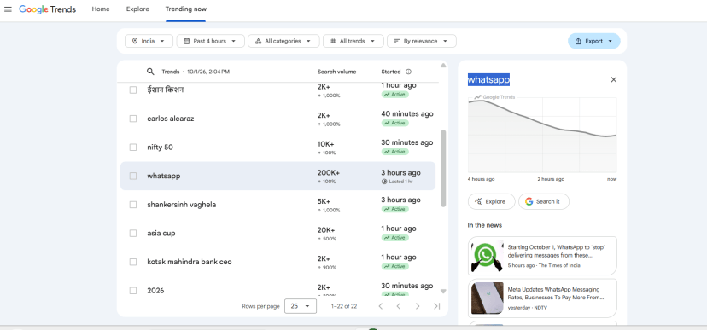The image size is (707, 330).
Task: Click the Search volume column header
Action: tap(336, 72)
